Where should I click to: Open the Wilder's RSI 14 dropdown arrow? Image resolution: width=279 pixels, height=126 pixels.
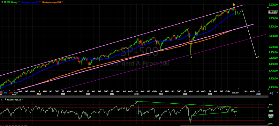pyautogui.click(x=22, y=99)
